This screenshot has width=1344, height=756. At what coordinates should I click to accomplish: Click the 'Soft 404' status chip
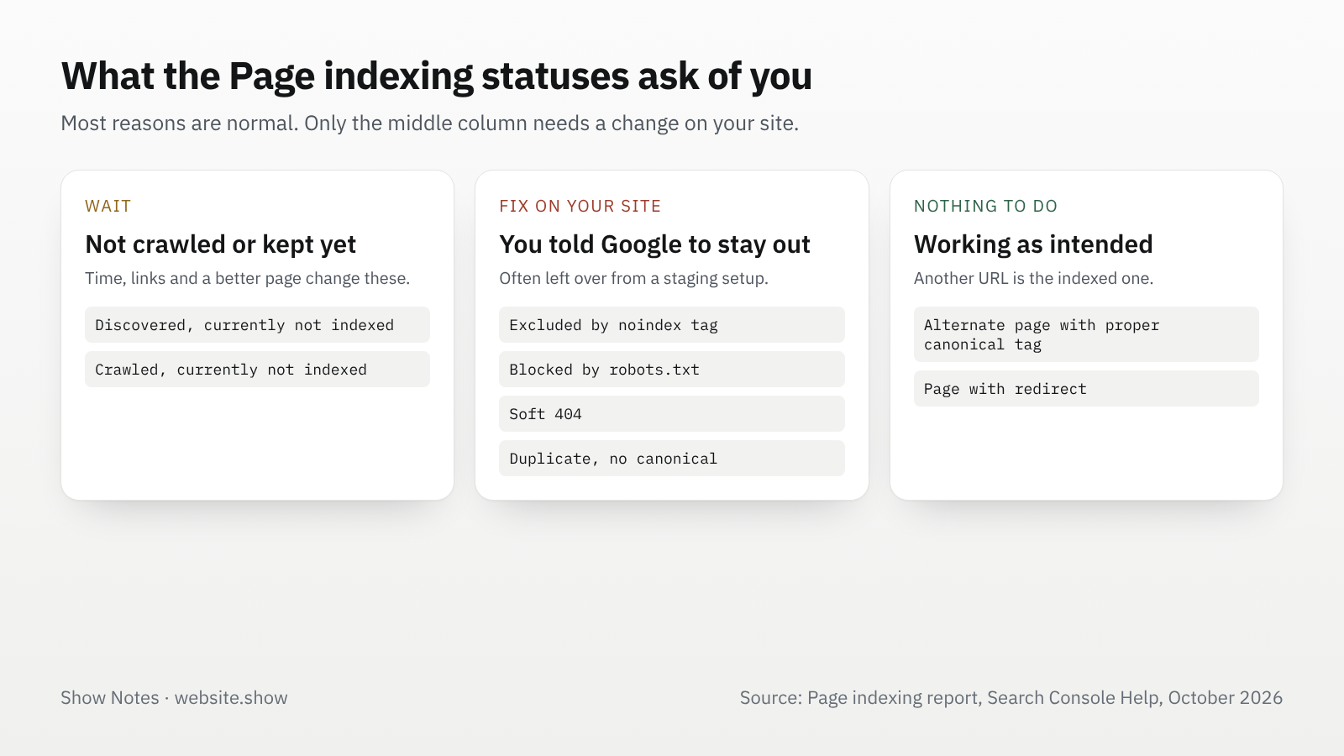coord(672,413)
